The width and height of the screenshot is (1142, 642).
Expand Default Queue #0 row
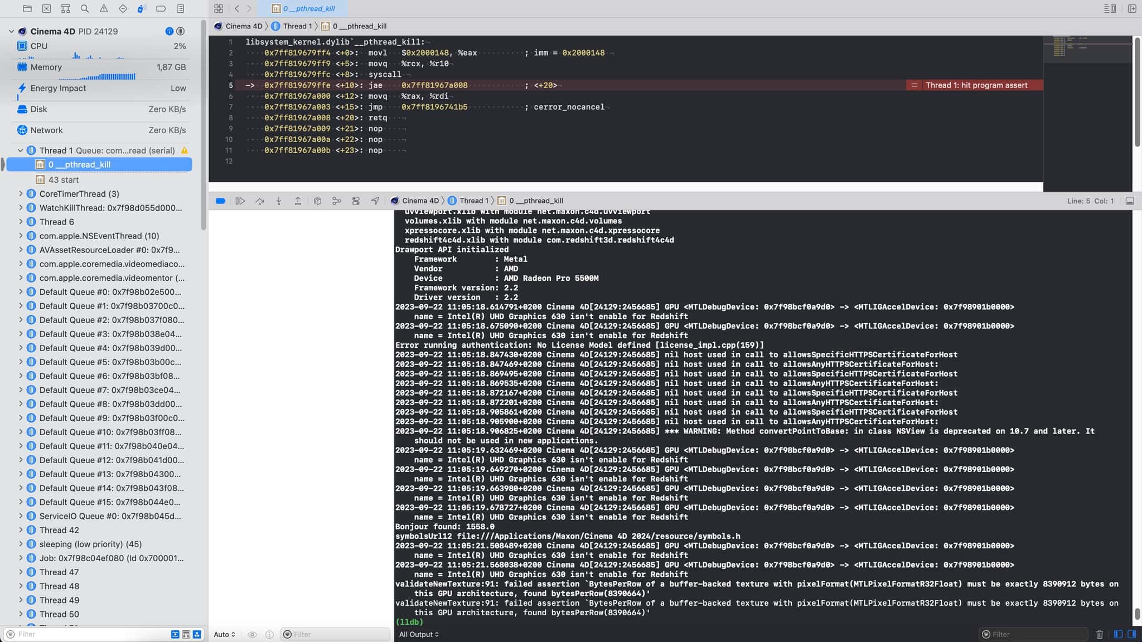click(21, 292)
